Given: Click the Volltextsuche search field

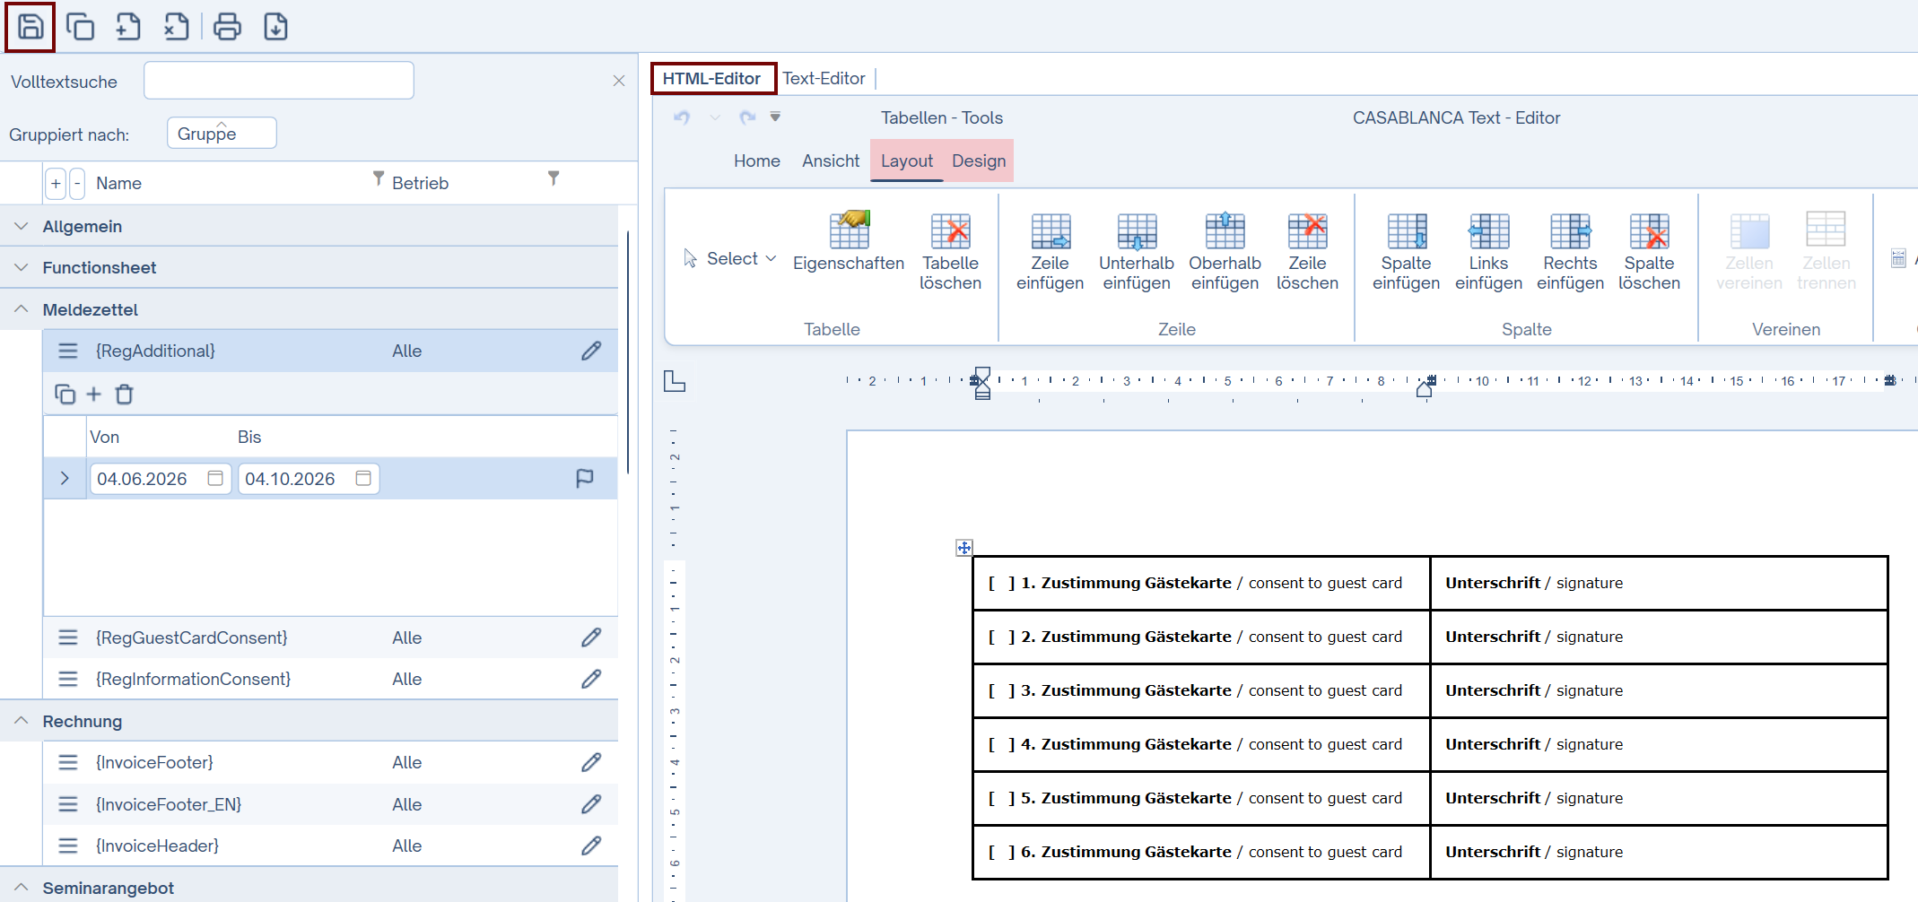Looking at the screenshot, I should (278, 81).
